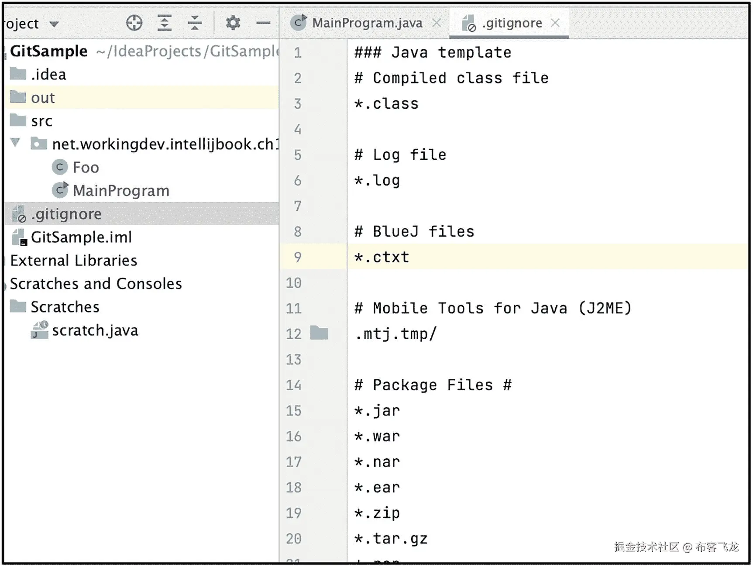753x567 pixels.
Task: Select the .gitignore editor tab
Action: coord(512,23)
